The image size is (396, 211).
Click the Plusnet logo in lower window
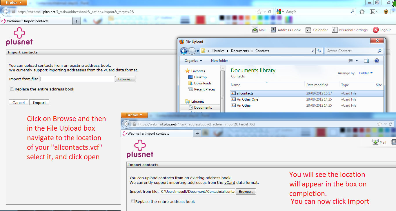140,149
